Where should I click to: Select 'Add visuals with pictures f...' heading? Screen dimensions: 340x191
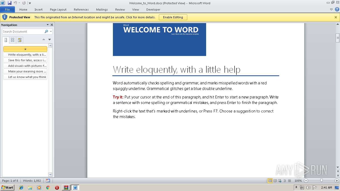point(25,66)
